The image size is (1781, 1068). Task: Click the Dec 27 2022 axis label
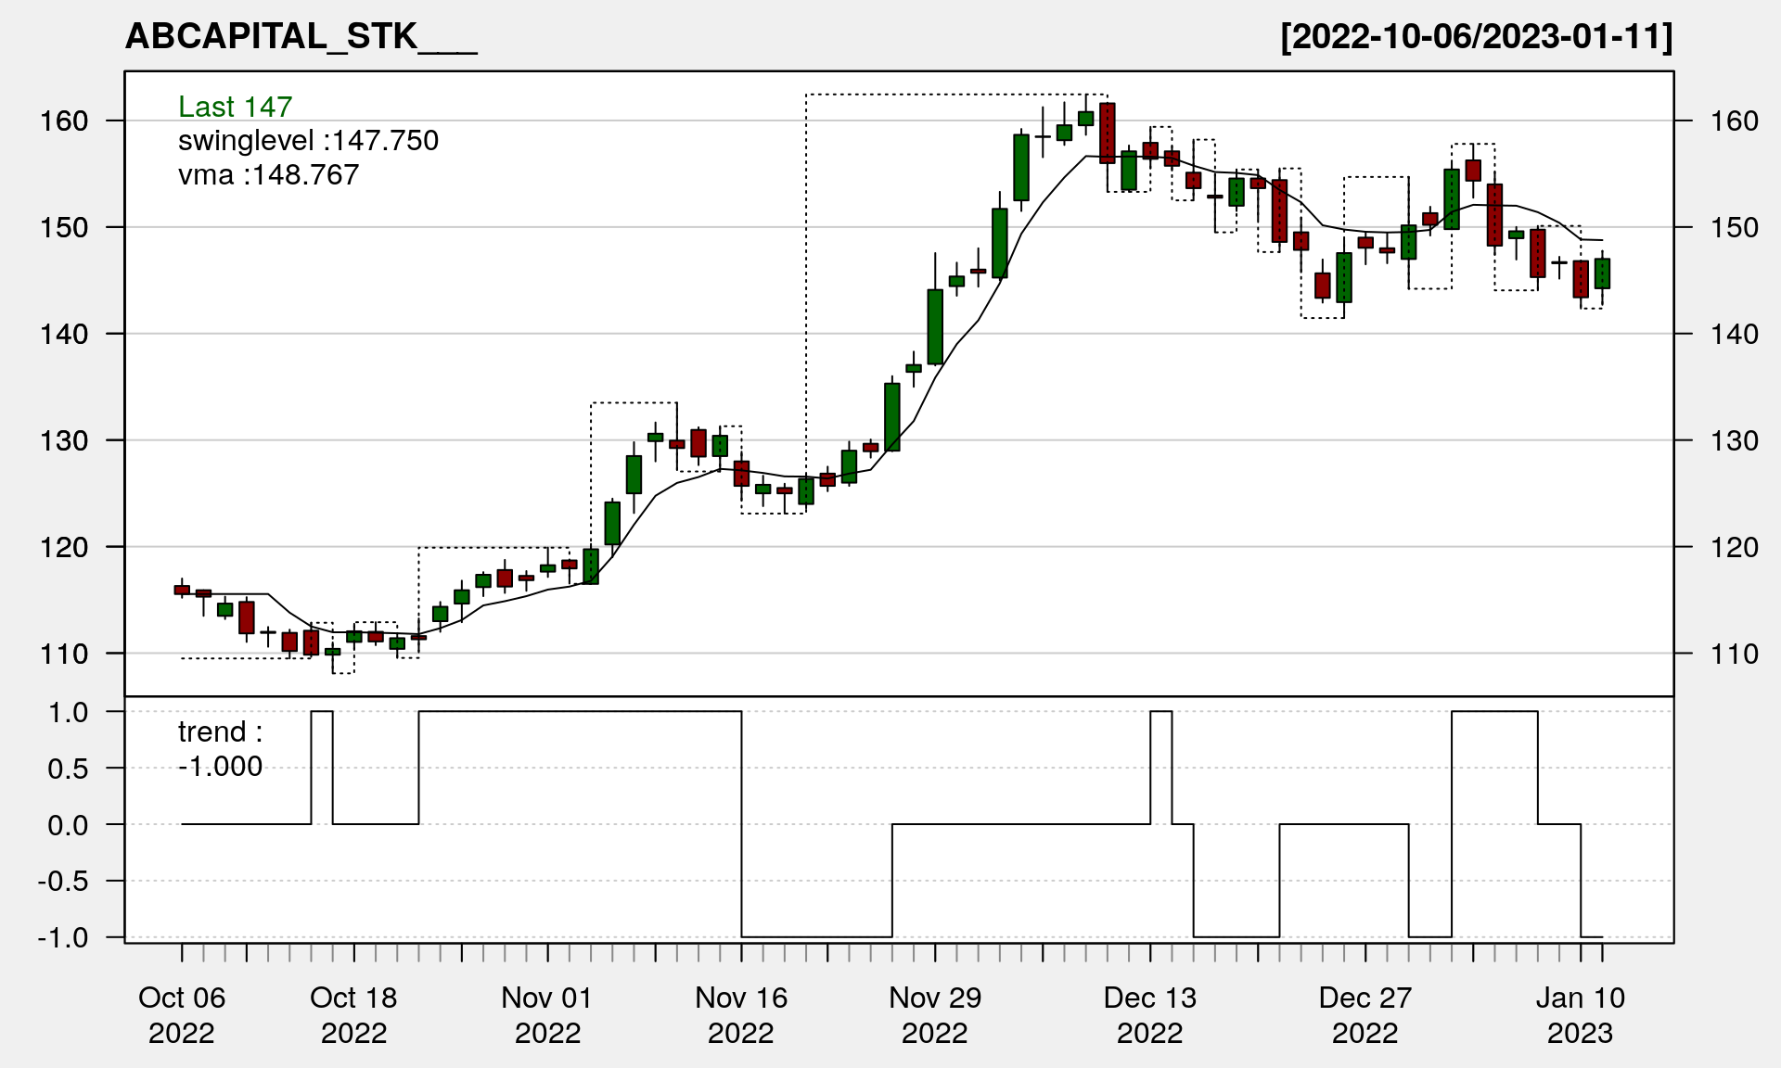[1365, 1014]
